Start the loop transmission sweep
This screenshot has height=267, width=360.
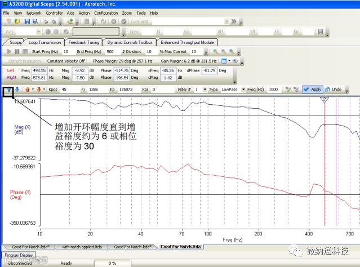8,51
